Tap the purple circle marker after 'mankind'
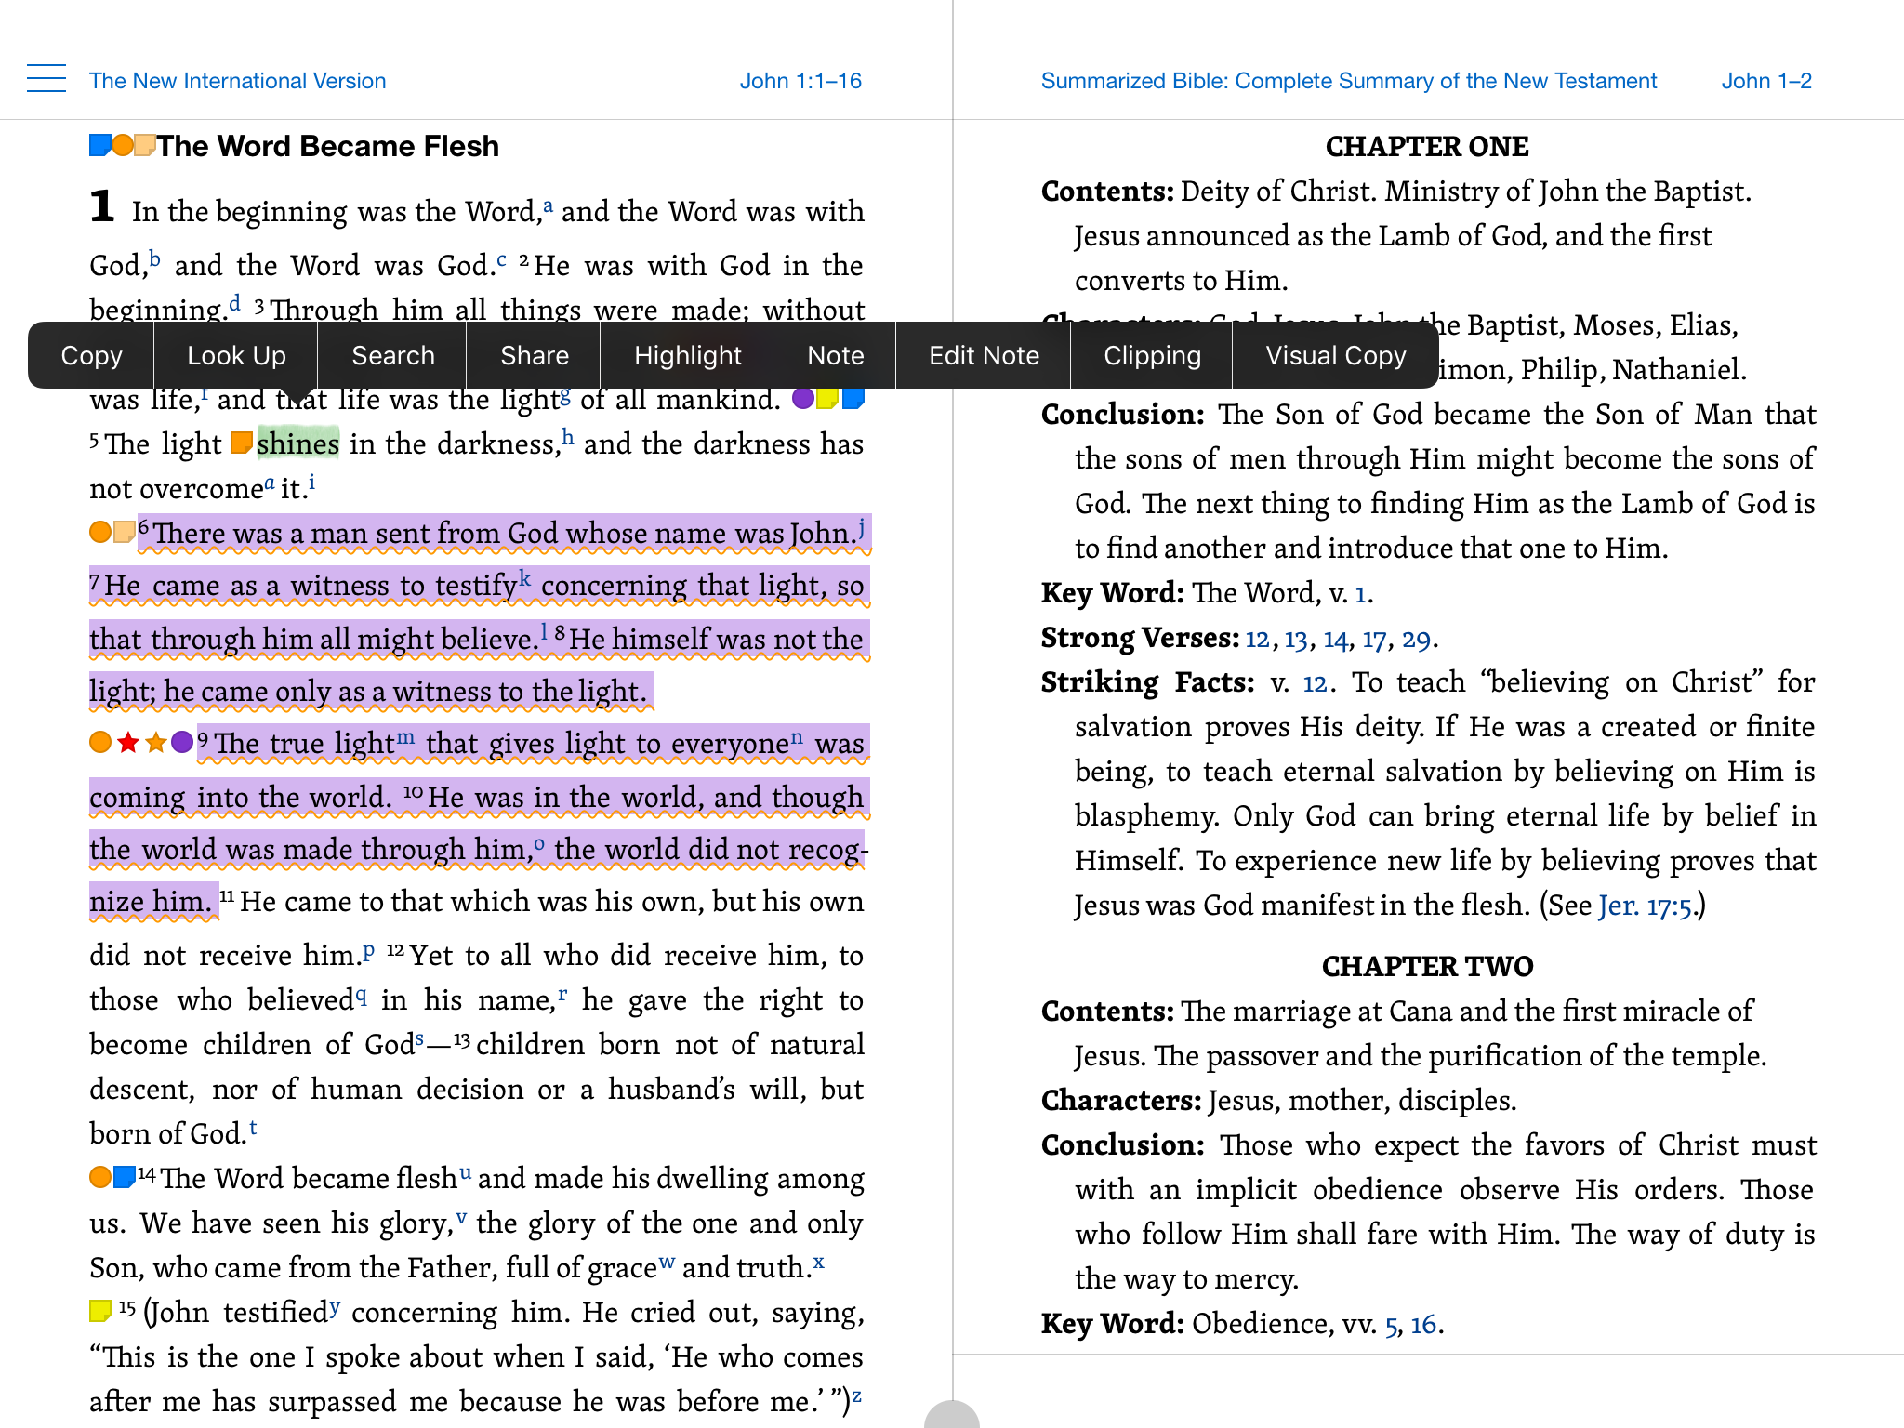 pyautogui.click(x=802, y=398)
